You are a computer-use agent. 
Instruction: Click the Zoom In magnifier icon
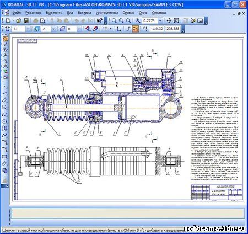pos(121,20)
